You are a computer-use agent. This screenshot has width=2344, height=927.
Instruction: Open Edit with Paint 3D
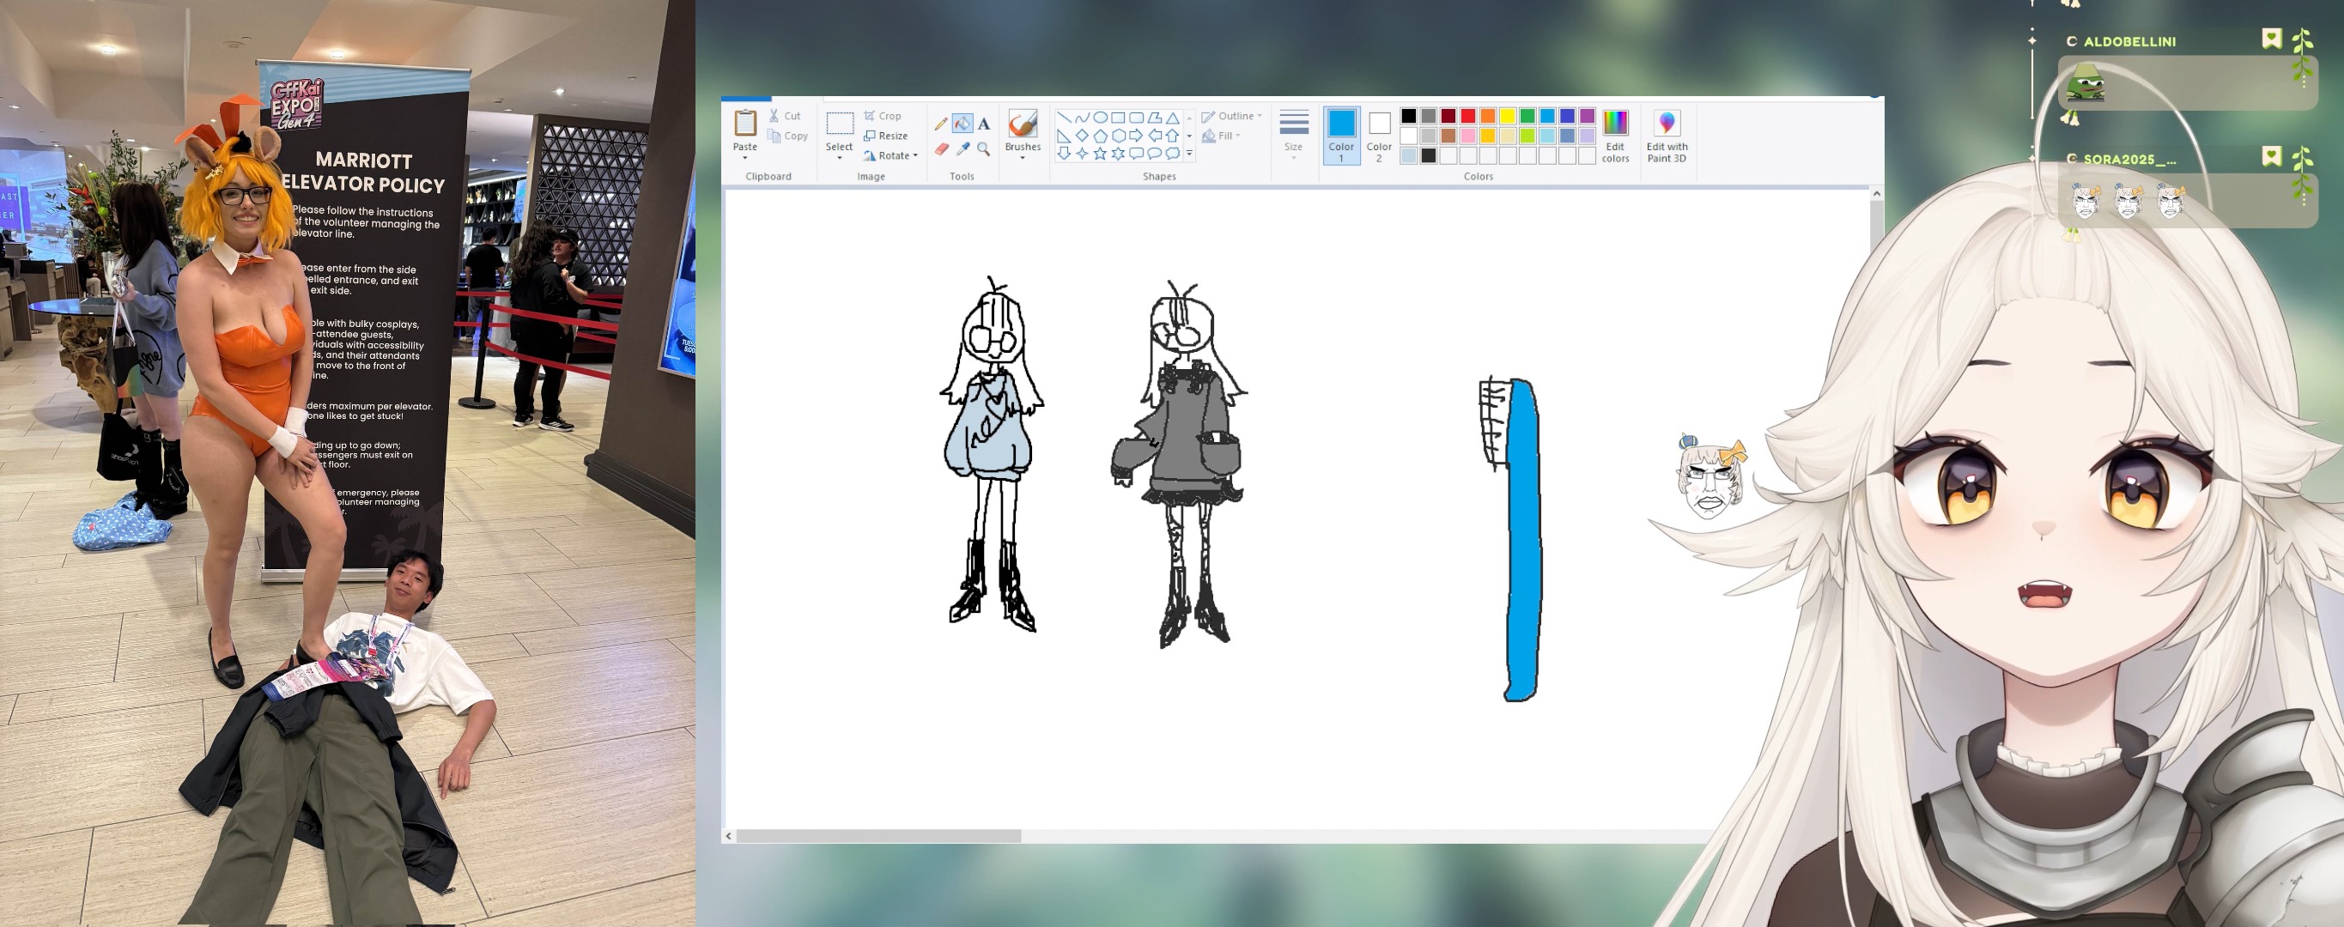click(x=1666, y=136)
